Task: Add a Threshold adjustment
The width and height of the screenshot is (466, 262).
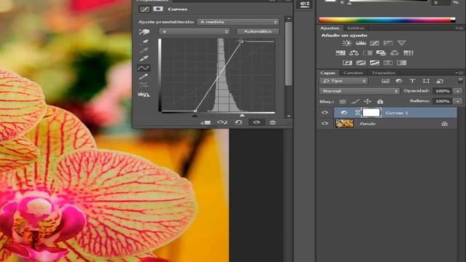Action: pyautogui.click(x=374, y=63)
